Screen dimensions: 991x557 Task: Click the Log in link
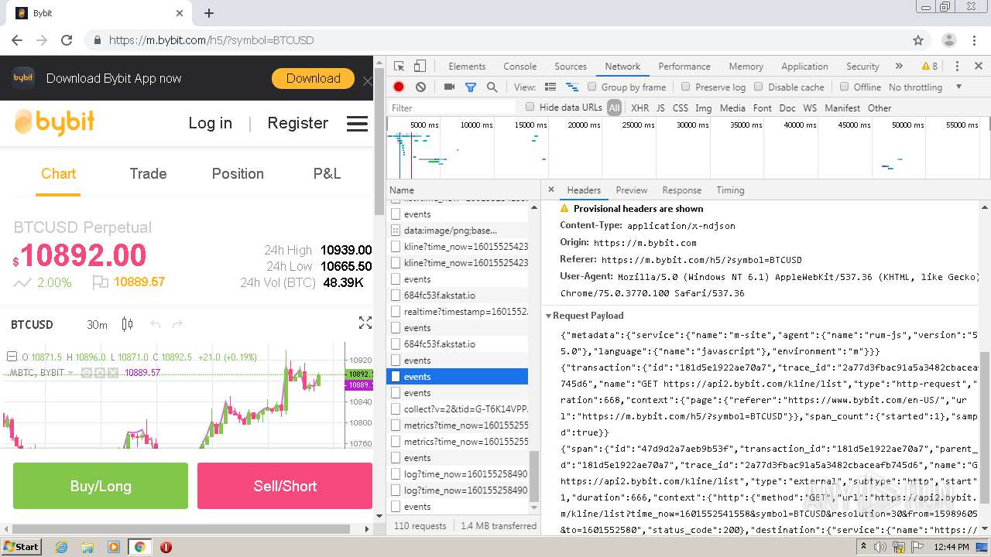point(210,123)
